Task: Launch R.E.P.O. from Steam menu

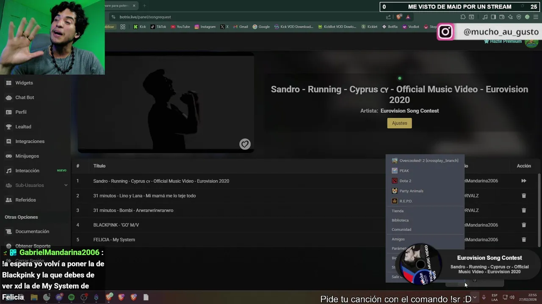Action: pyautogui.click(x=425, y=201)
